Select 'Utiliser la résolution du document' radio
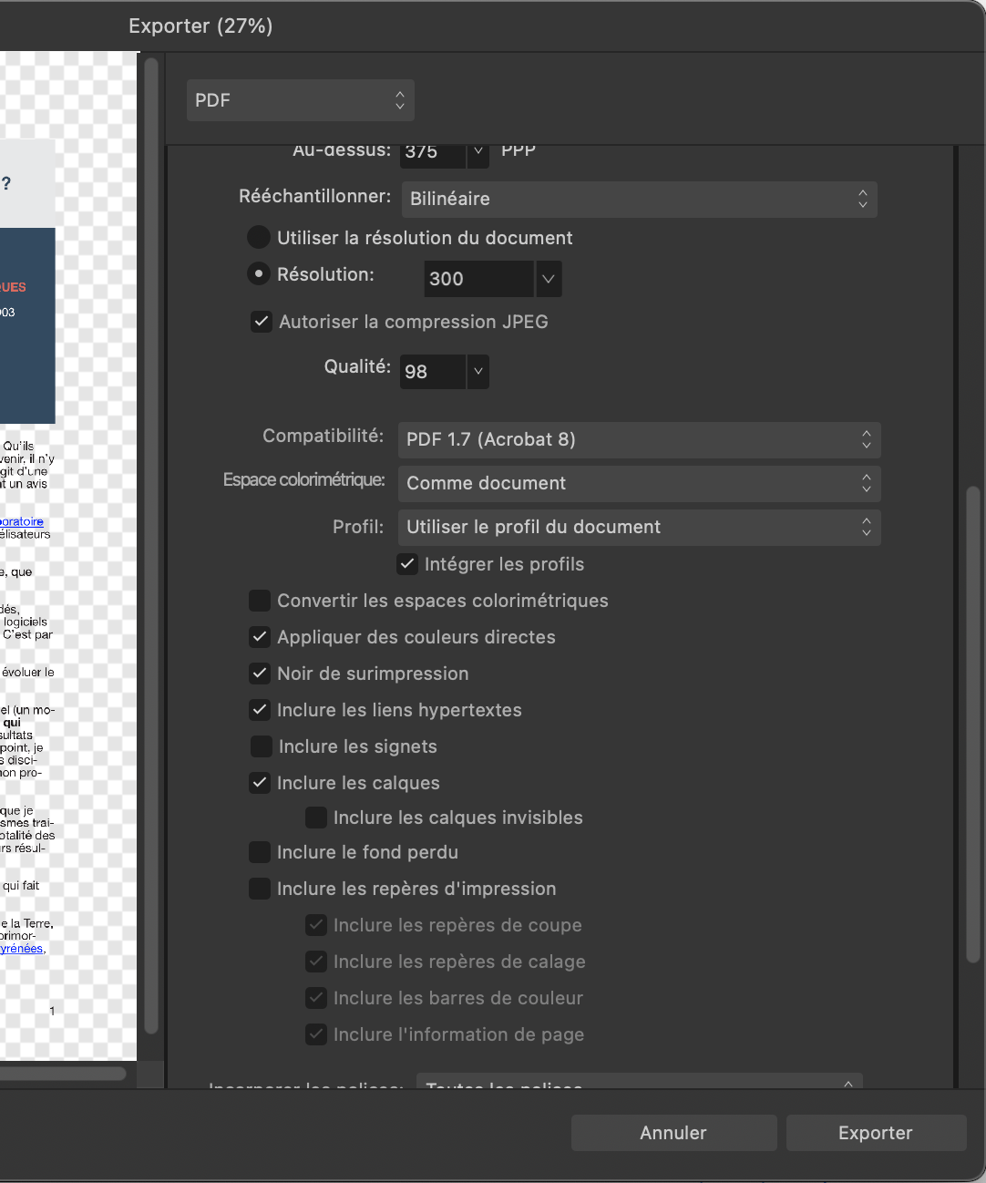This screenshot has width=986, height=1183. pos(260,238)
